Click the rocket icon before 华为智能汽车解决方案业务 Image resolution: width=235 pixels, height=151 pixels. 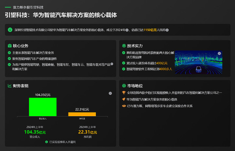click(x=124, y=99)
